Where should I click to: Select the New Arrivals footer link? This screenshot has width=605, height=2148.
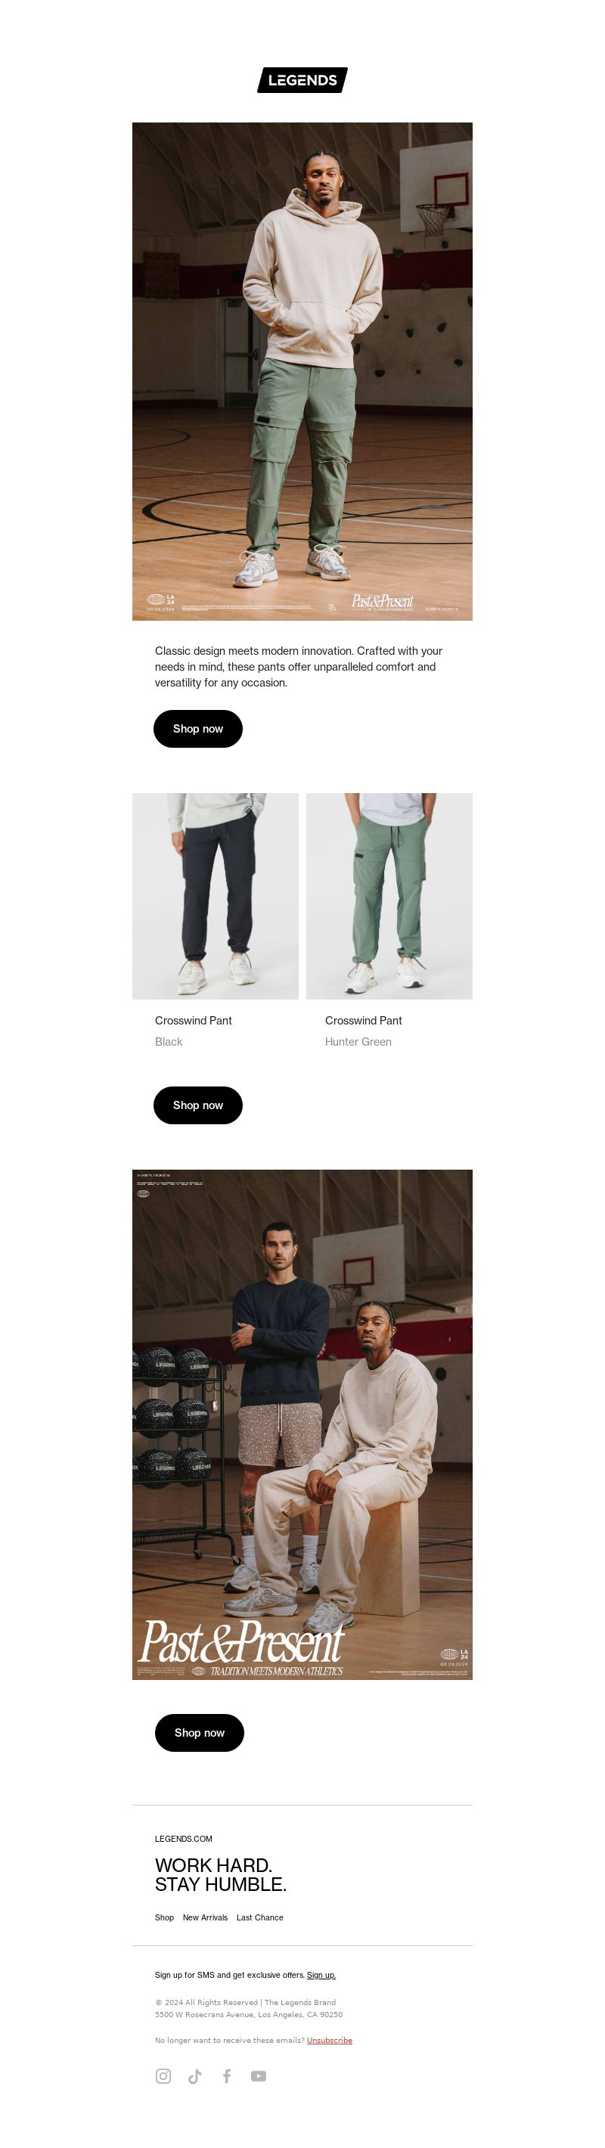[x=205, y=1917]
